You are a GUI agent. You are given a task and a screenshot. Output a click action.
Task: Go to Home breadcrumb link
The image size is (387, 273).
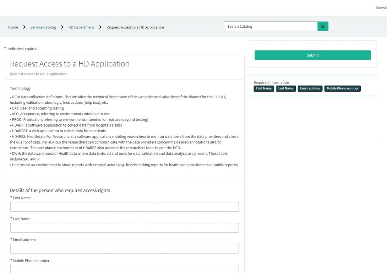13,27
